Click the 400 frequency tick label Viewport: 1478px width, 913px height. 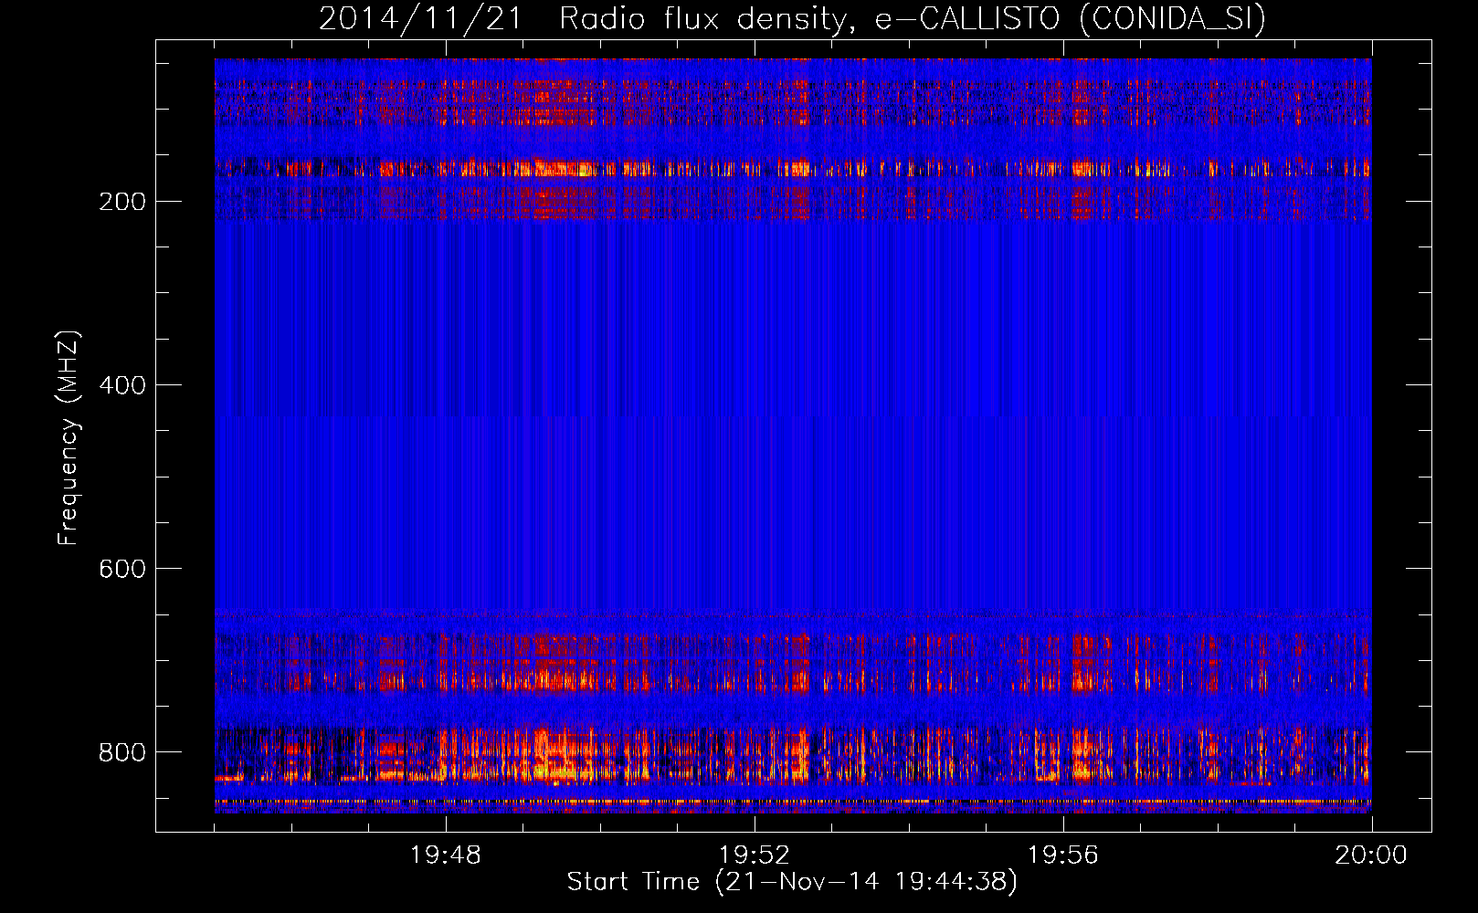121,385
